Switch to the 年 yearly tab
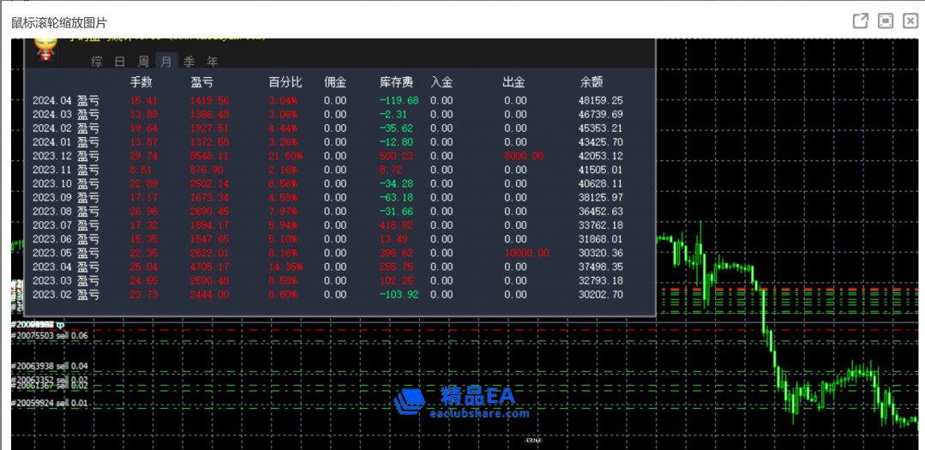Image resolution: width=925 pixels, height=450 pixels. coord(213,62)
